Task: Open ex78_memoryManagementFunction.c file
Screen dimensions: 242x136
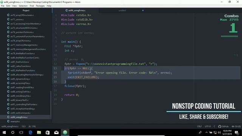Action: click(28, 49)
